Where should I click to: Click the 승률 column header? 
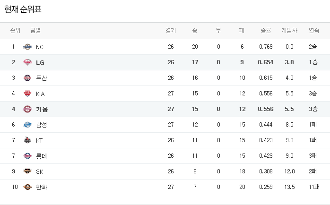click(x=266, y=31)
